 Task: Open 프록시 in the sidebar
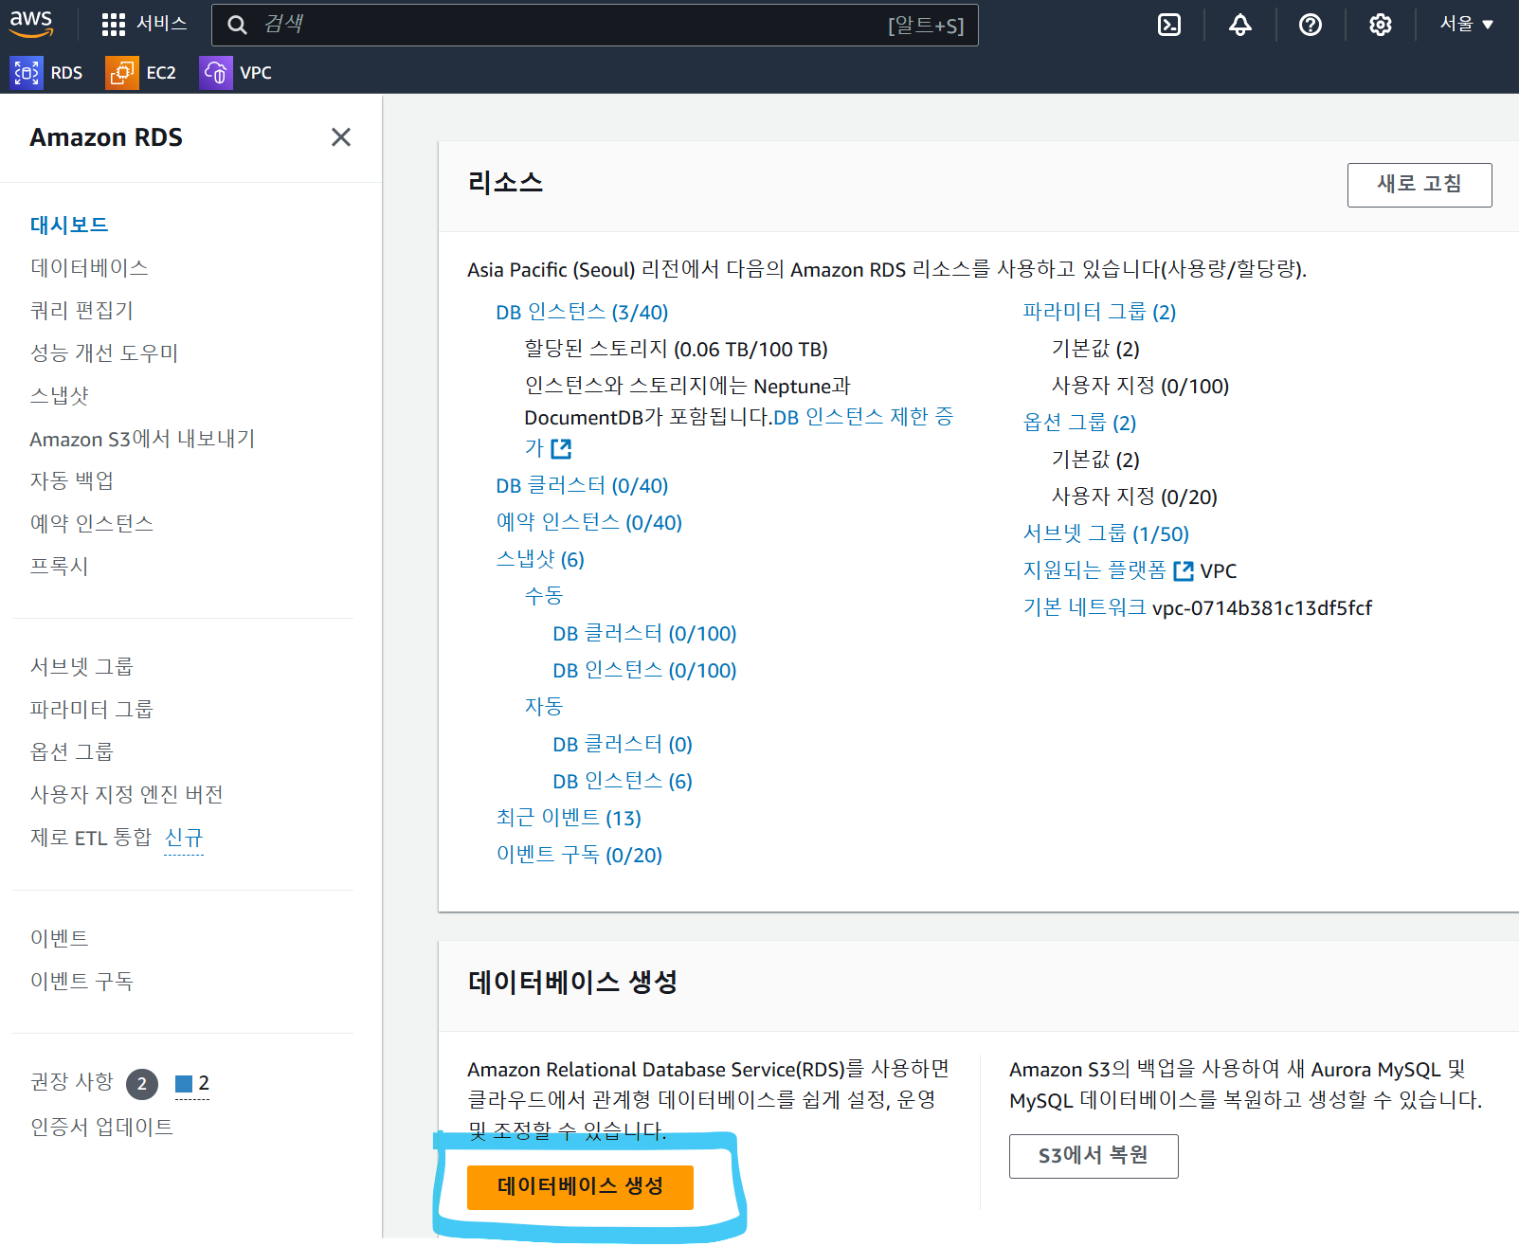tap(59, 566)
